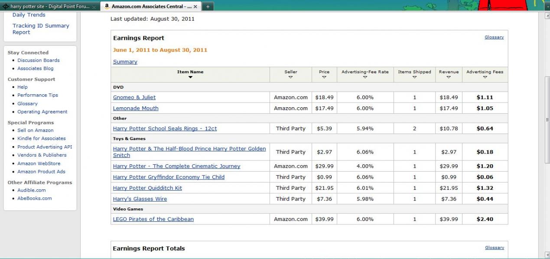Open a new browser tab
This screenshot has width=550, height=259.
208,7
